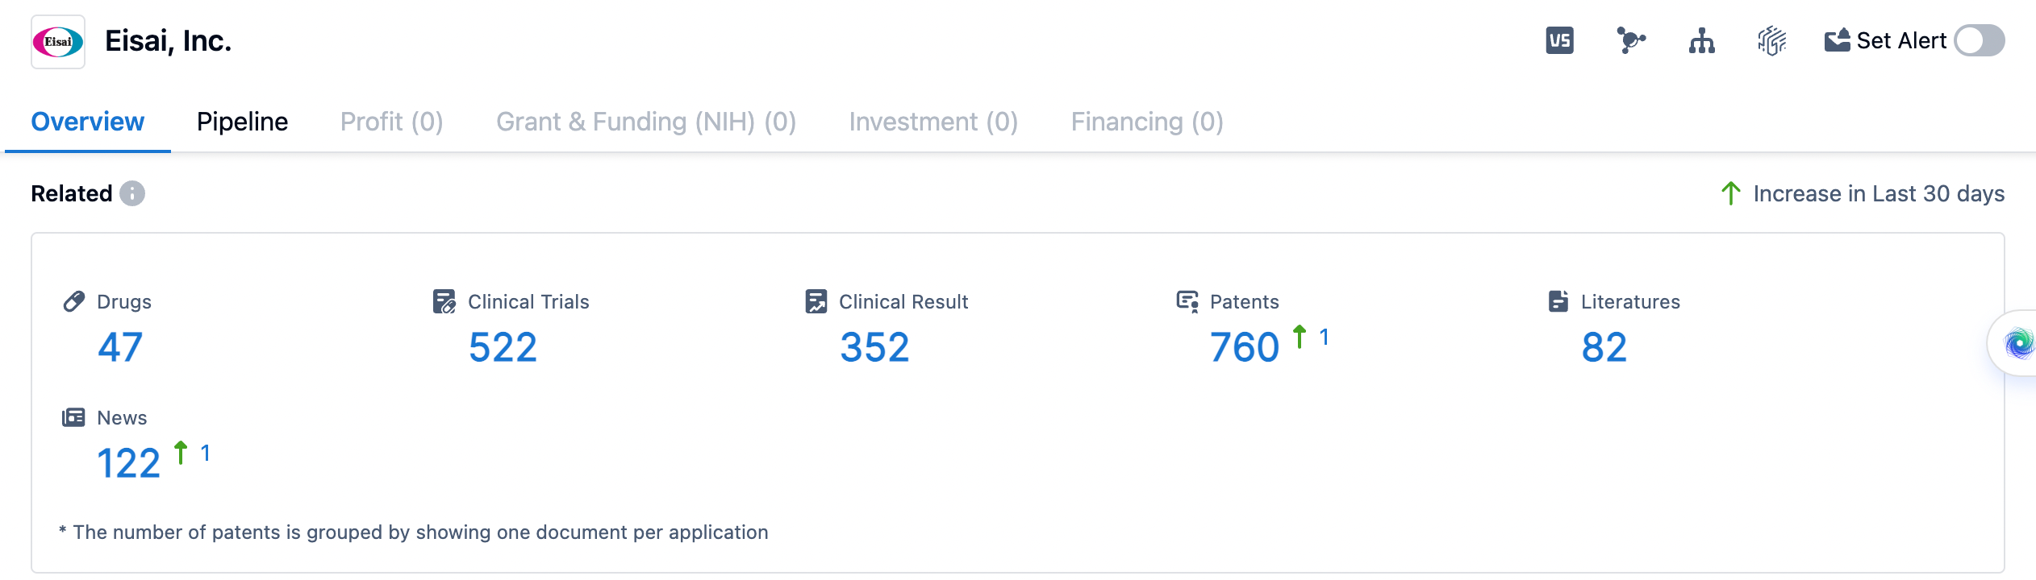Image resolution: width=2036 pixels, height=580 pixels.
Task: Click the fingerprint pattern icon
Action: [1772, 40]
